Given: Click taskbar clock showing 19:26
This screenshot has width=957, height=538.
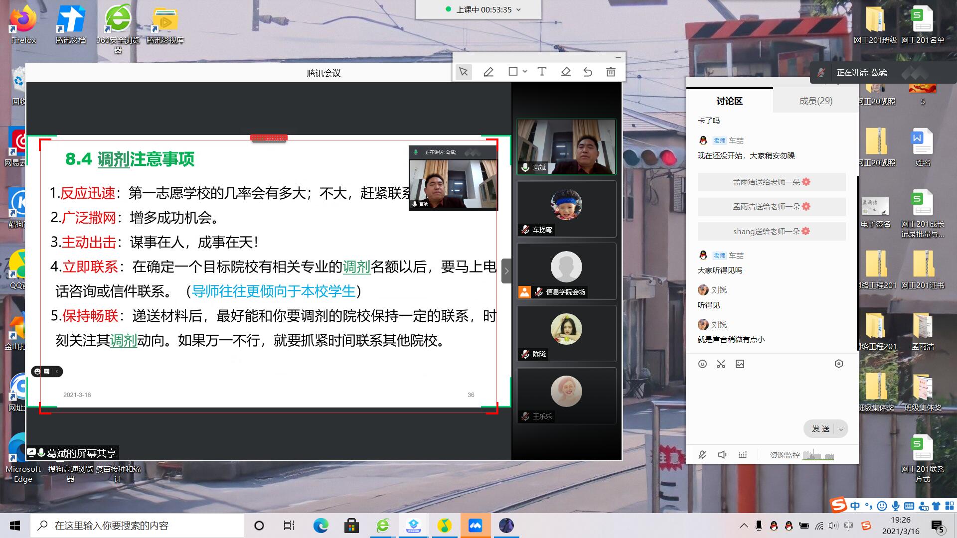Looking at the screenshot, I should click(901, 526).
